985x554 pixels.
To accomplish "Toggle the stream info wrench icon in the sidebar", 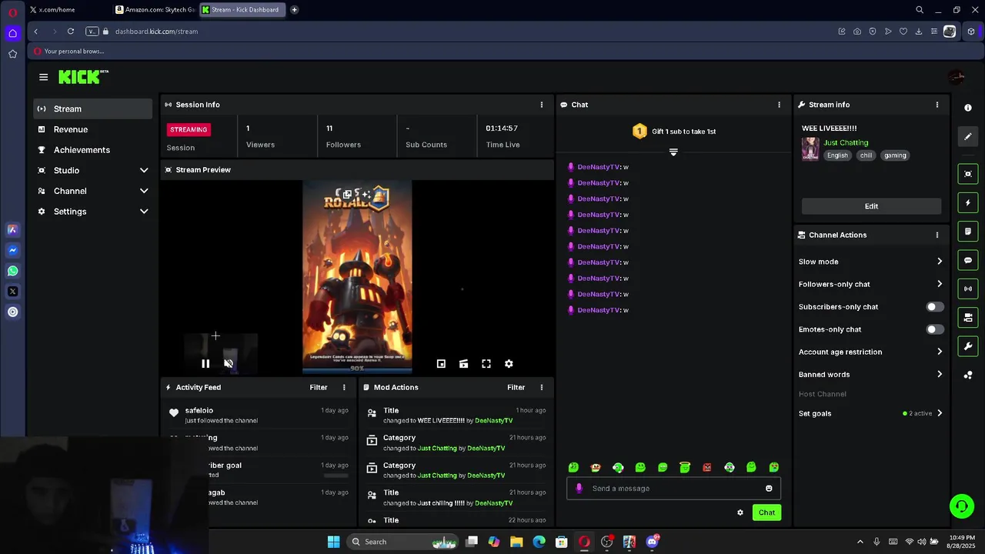I will click(x=968, y=346).
